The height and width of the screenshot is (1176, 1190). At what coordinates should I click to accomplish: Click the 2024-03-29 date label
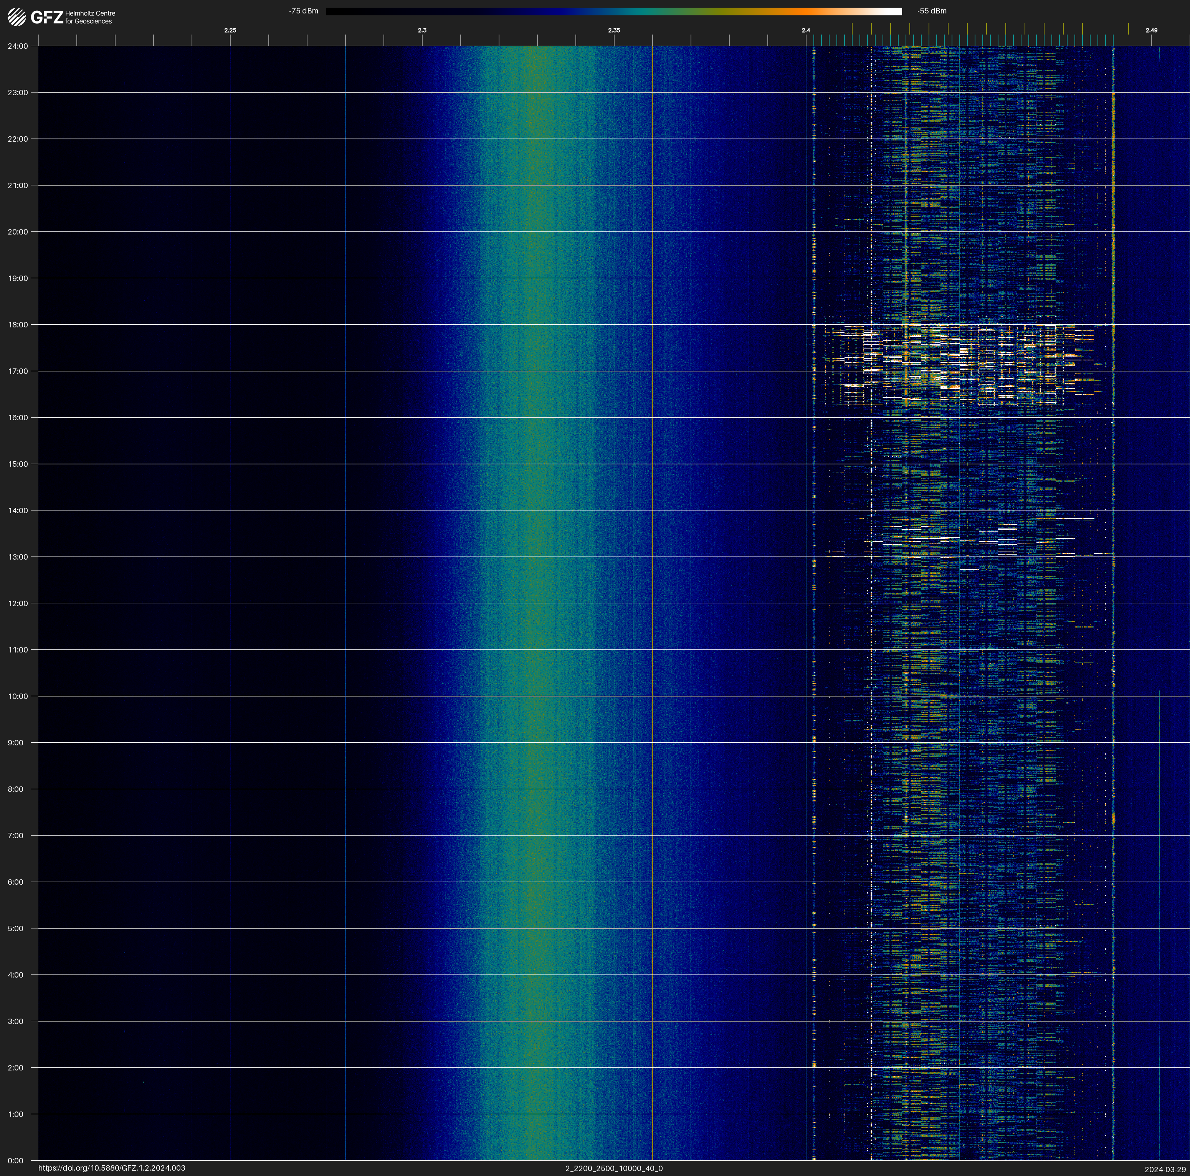[1165, 1169]
